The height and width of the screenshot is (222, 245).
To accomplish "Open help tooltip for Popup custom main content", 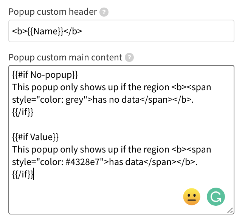I will click(x=129, y=57).
